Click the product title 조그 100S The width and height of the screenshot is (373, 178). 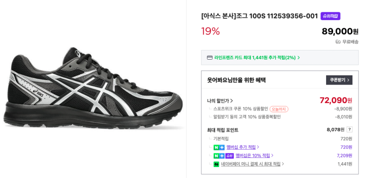pyautogui.click(x=259, y=16)
